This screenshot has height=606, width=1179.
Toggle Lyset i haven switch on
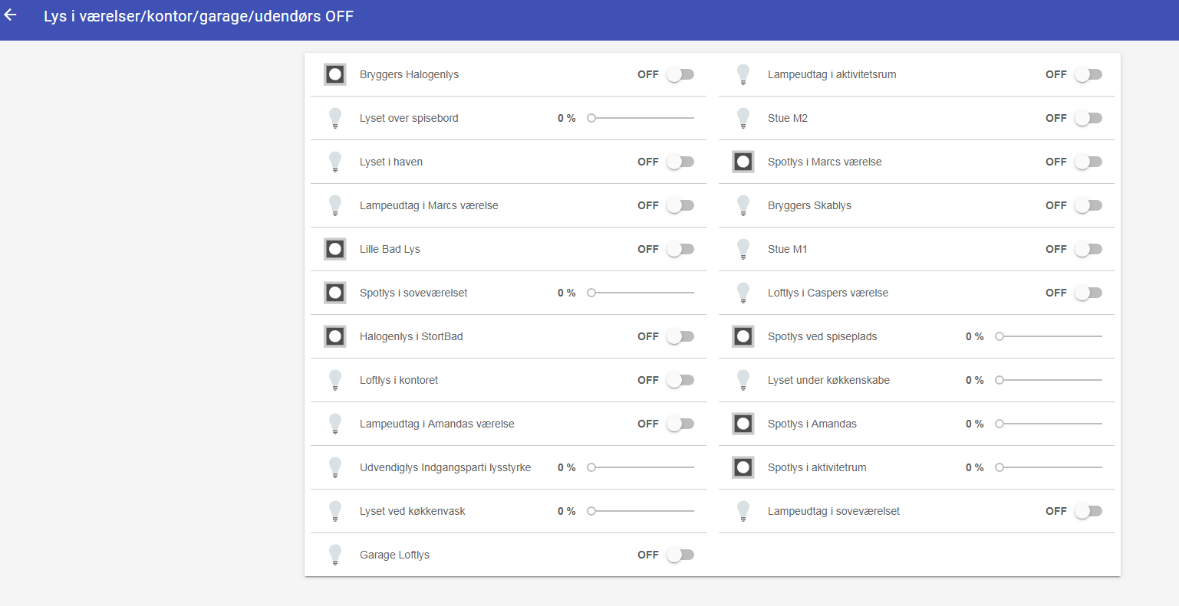click(x=680, y=162)
